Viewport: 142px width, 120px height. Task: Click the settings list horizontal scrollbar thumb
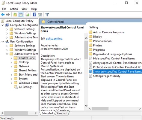click(x=100, y=109)
